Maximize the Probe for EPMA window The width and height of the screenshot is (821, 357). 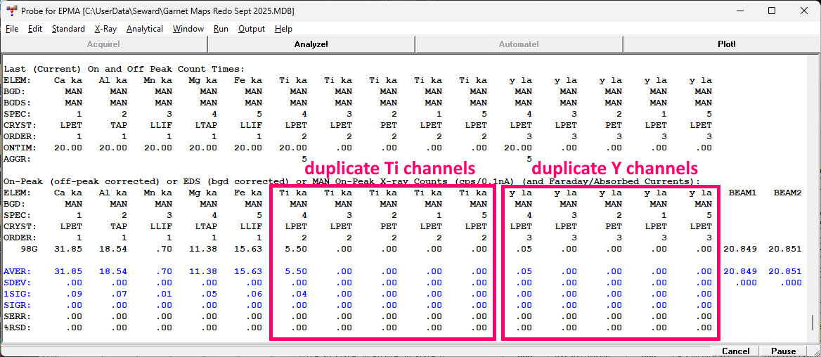coord(771,11)
